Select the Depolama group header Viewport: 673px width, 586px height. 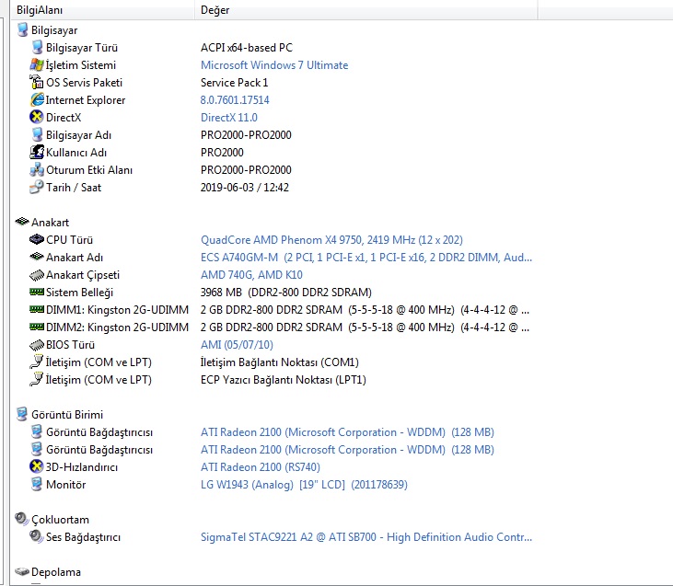55,572
